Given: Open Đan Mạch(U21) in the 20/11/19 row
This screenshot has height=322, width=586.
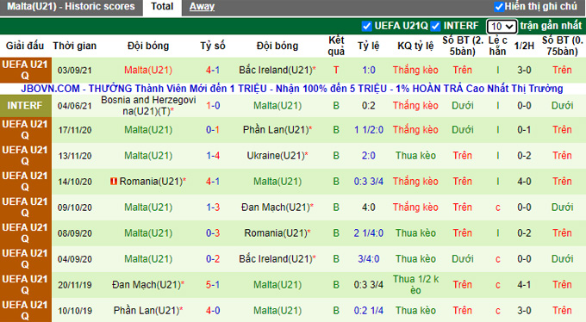Looking at the screenshot, I should (146, 285).
